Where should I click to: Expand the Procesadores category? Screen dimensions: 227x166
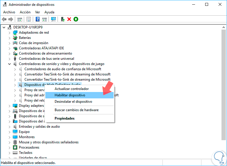pos(9,147)
